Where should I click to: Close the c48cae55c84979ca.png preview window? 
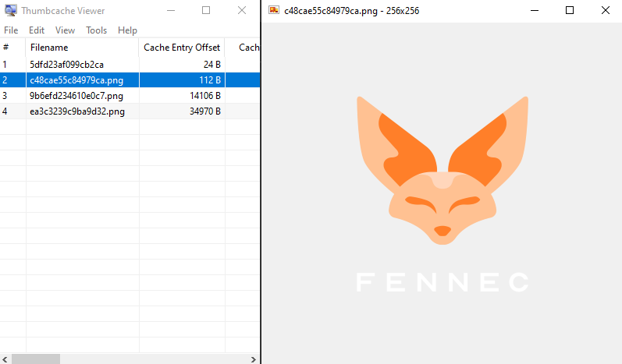[x=606, y=10]
